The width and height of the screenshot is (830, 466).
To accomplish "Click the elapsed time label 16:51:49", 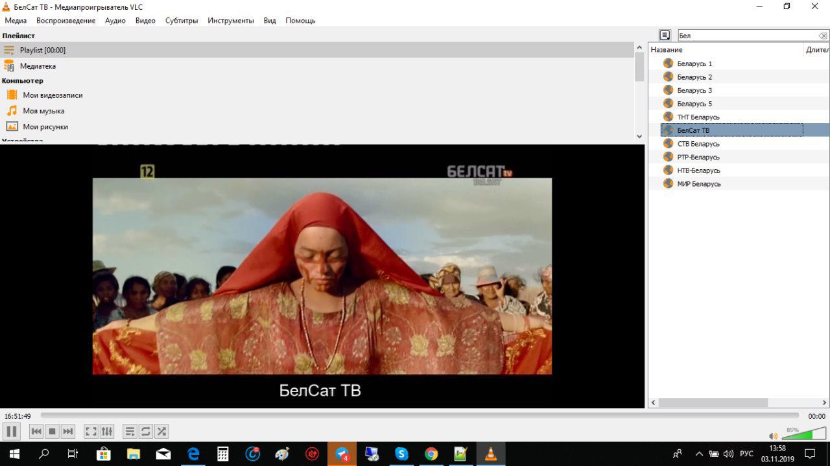I will pyautogui.click(x=18, y=416).
